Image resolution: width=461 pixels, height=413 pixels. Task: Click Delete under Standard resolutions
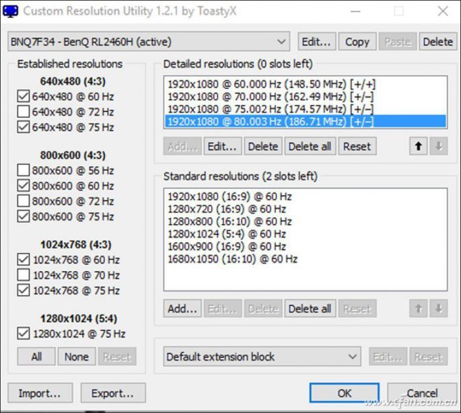click(x=263, y=308)
